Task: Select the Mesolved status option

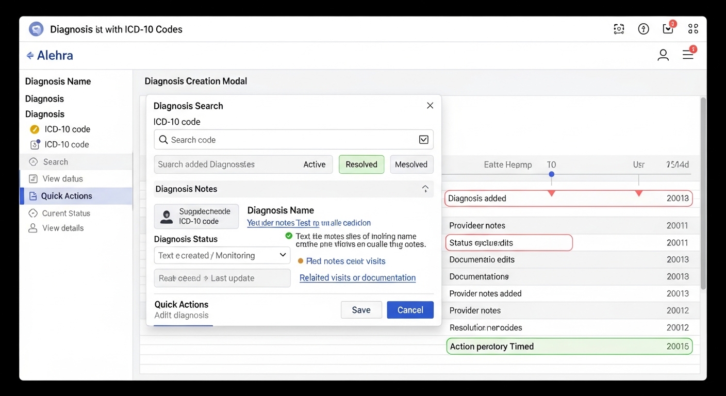Action: coord(411,164)
